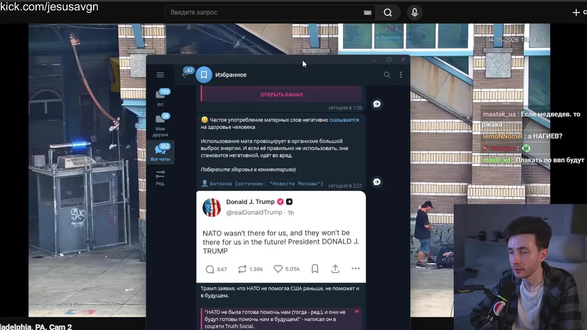This screenshot has height=330, width=587.
Task: Open the Ред. folder editor
Action: tap(160, 177)
